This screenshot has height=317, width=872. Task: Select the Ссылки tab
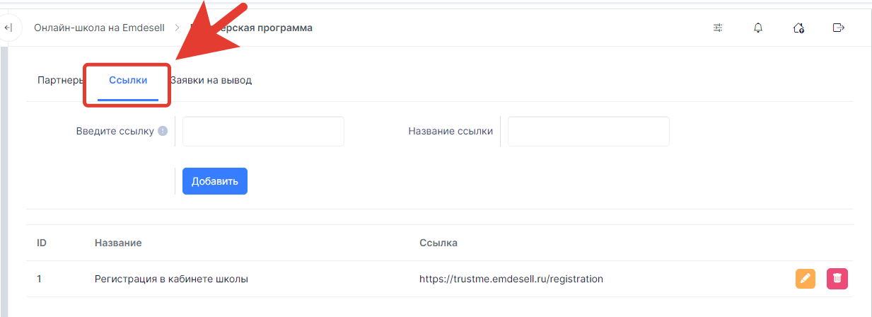(128, 80)
